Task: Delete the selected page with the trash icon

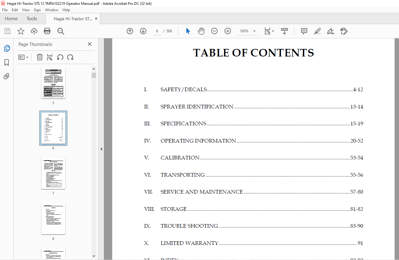Action: point(40,57)
